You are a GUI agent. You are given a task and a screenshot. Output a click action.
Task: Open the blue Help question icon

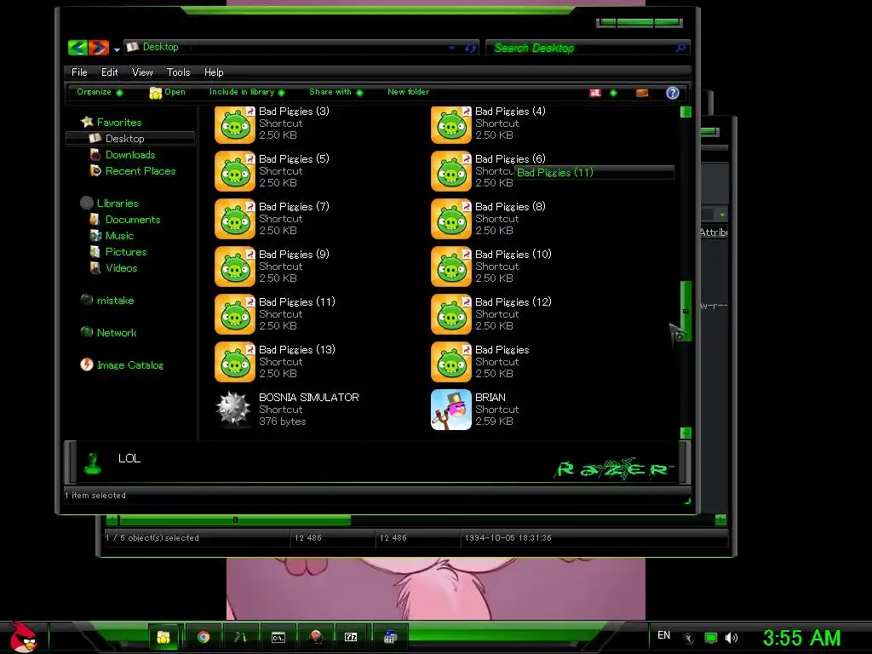pos(673,93)
